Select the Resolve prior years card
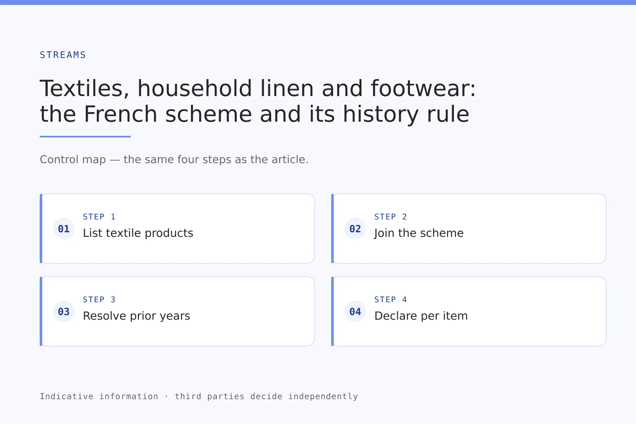The image size is (636, 424). click(177, 311)
